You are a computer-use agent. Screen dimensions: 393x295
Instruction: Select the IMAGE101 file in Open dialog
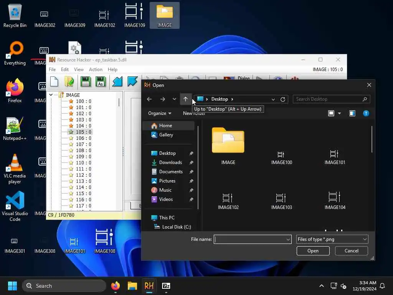point(335,157)
